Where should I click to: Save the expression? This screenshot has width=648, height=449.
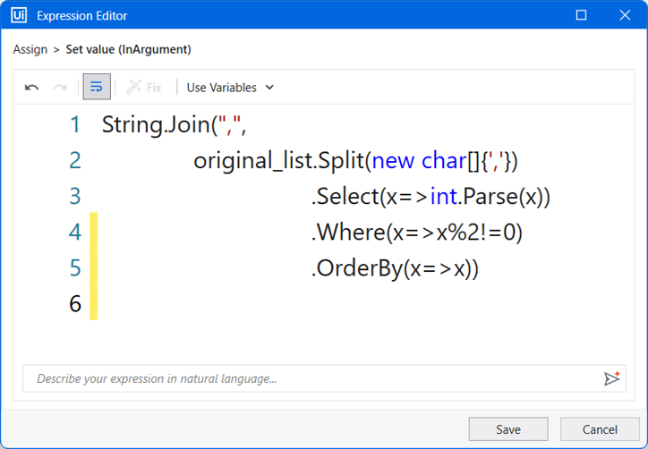(508, 429)
